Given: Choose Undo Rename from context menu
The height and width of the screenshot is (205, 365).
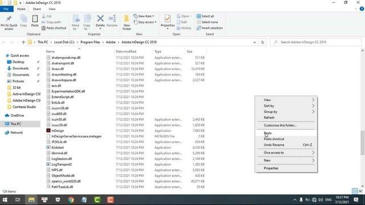Looking at the screenshot, I should 286,145.
